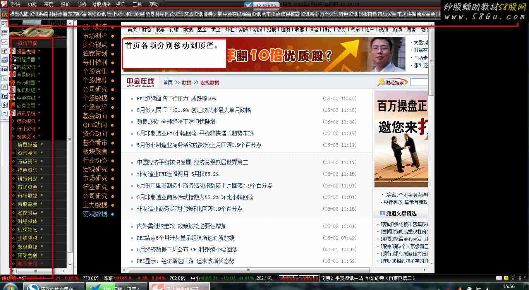This screenshot has width=529, height=290.
Task: Click the icon beside 东方财富 in navigation tree
Action: tap(13, 82)
